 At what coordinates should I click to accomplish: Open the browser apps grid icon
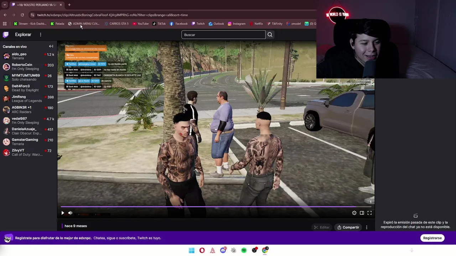(x=5, y=23)
